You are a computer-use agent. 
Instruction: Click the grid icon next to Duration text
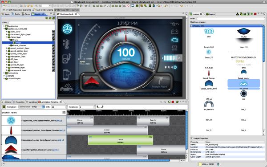pyautogui.click(x=64, y=113)
